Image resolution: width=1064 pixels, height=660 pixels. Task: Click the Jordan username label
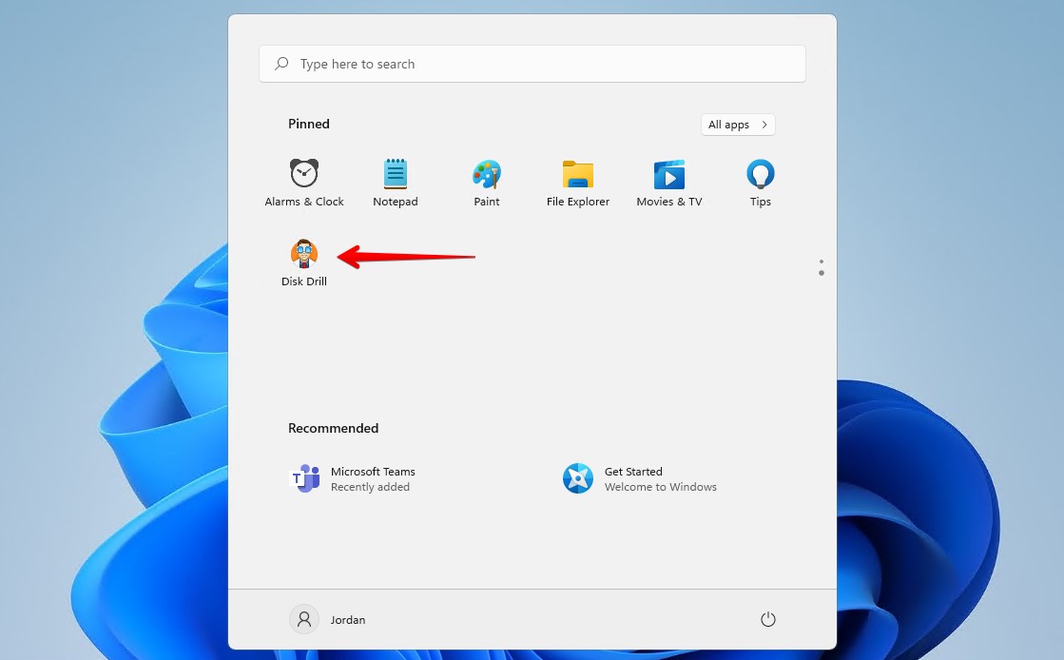tap(347, 619)
